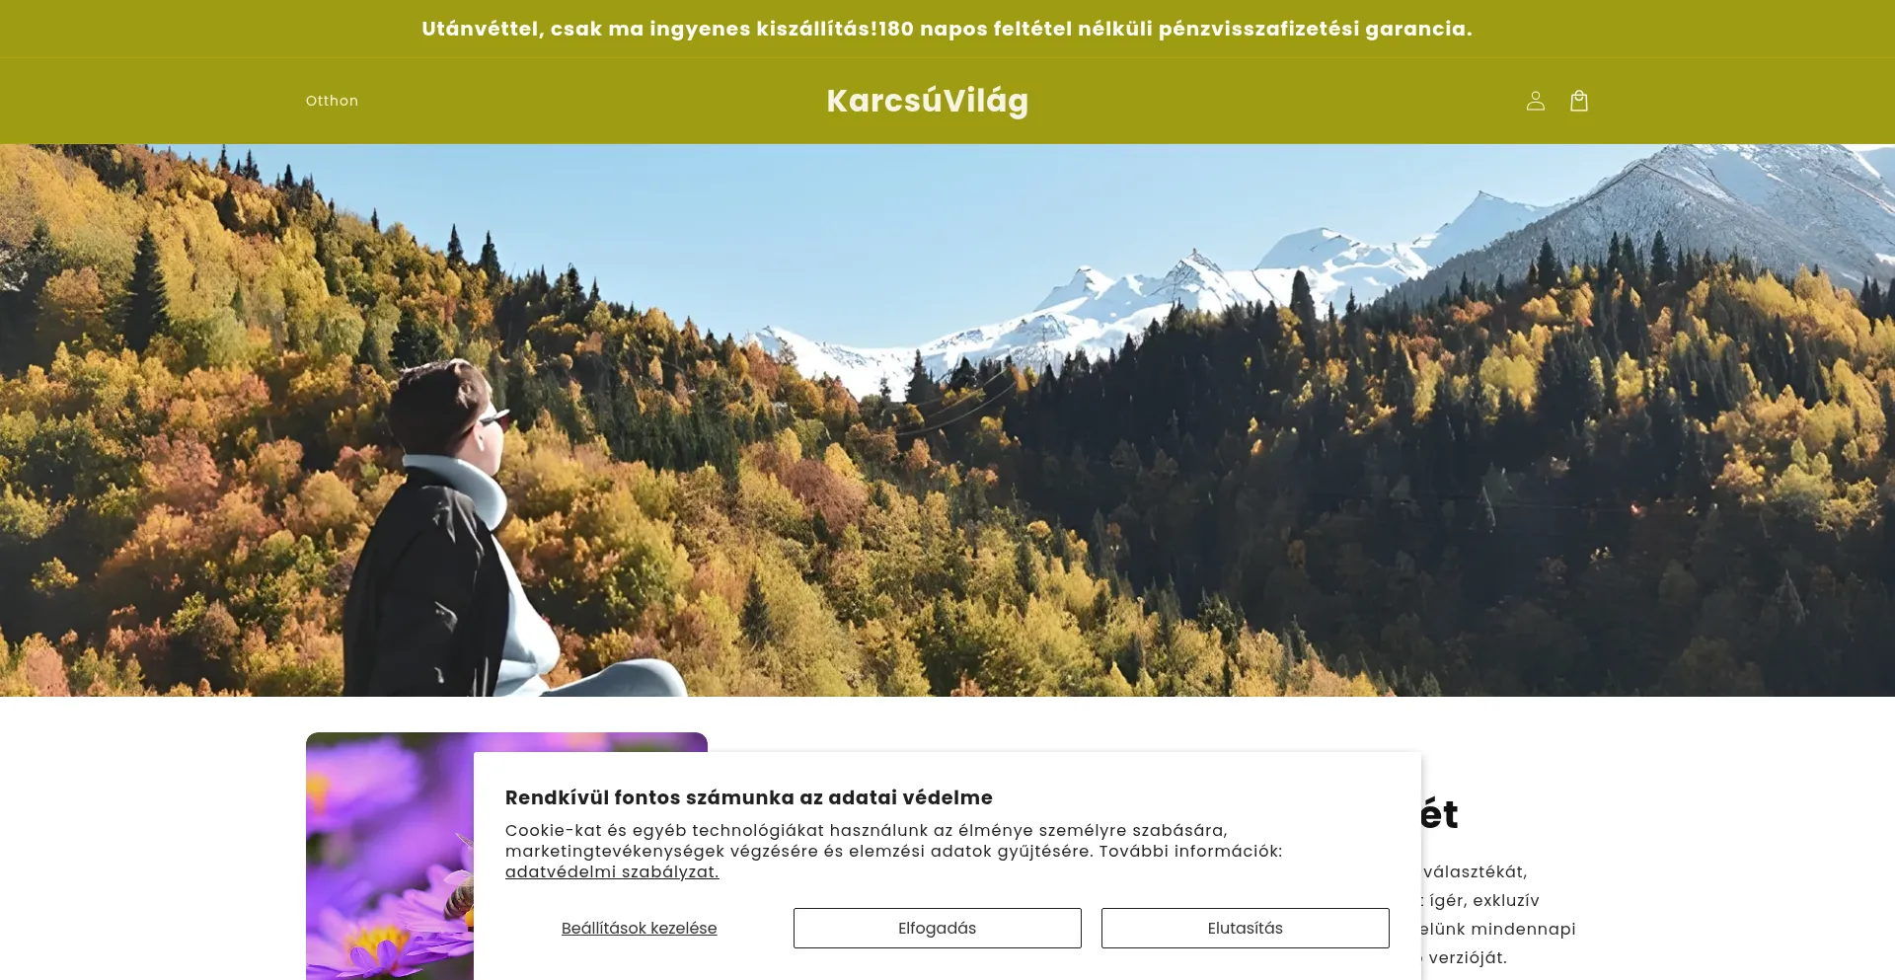Viewport: 1895px width, 980px height.
Task: Open the shopping bag cart icon
Action: coord(1578,101)
